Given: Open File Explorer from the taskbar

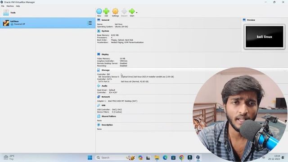Looking at the screenshot, I should coord(157,157).
